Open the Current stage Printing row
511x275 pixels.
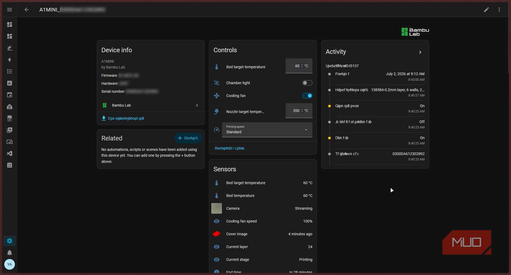point(263,259)
